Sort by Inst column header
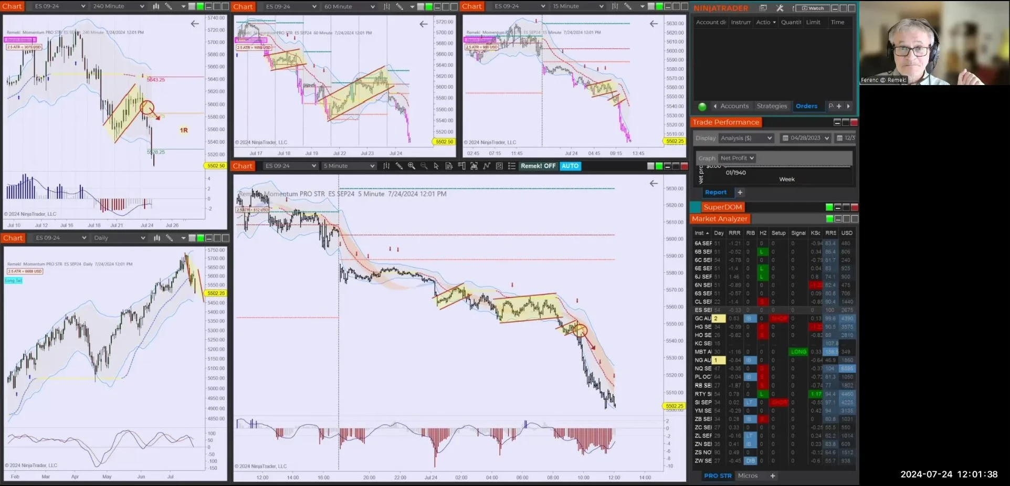Screen dimensions: 1010x486 (701, 233)
